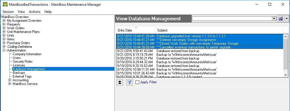Viewport: 290px width, 111px height.
Task: Click the list scrollbar down arrow
Action: [286, 75]
